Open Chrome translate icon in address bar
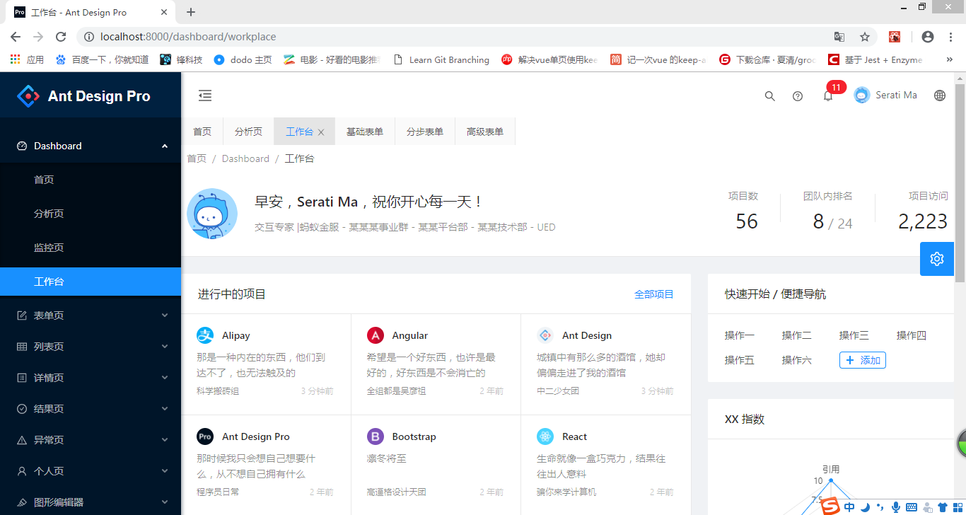 pyautogui.click(x=839, y=37)
